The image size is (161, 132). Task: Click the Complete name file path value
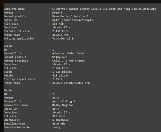click(x=104, y=9)
